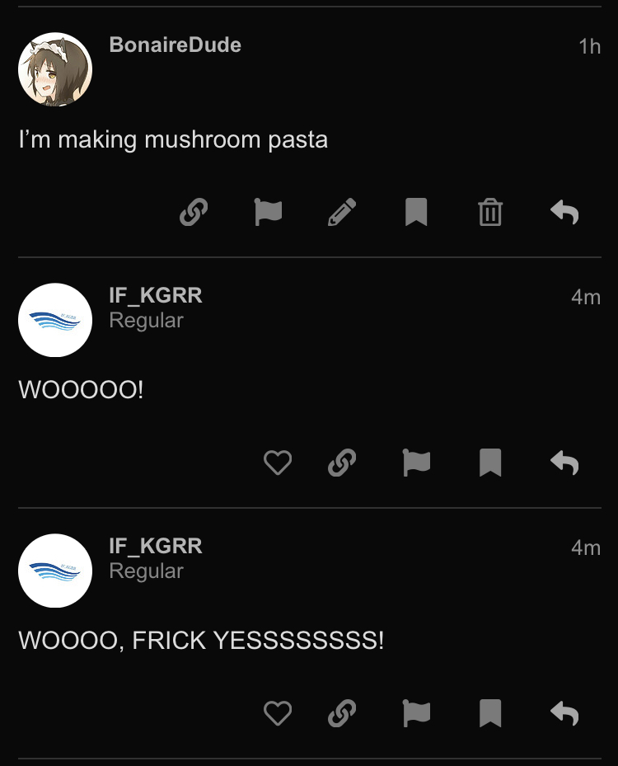618x766 pixels.
Task: Copy link to the WOOOOOO! post
Action: [x=342, y=462]
